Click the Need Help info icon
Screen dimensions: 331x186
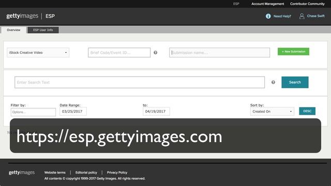[268, 16]
